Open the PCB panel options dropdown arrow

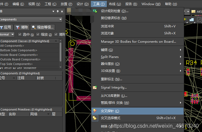(53, 11)
